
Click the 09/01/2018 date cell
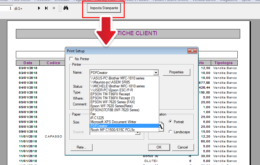(28, 131)
